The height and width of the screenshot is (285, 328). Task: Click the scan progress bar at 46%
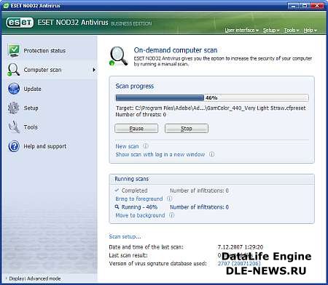tap(212, 97)
